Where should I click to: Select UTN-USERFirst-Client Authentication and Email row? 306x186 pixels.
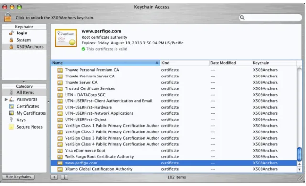click(174, 101)
